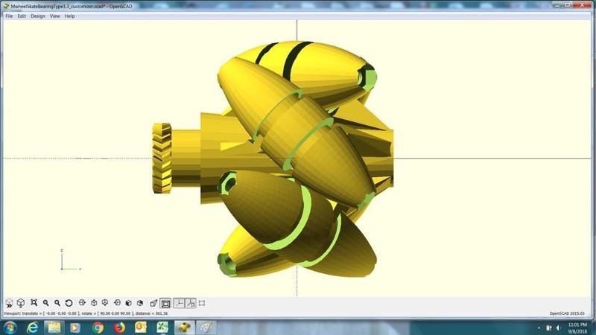
Task: Click the Preview icon in the viewer toolbar
Action: [x=9, y=303]
